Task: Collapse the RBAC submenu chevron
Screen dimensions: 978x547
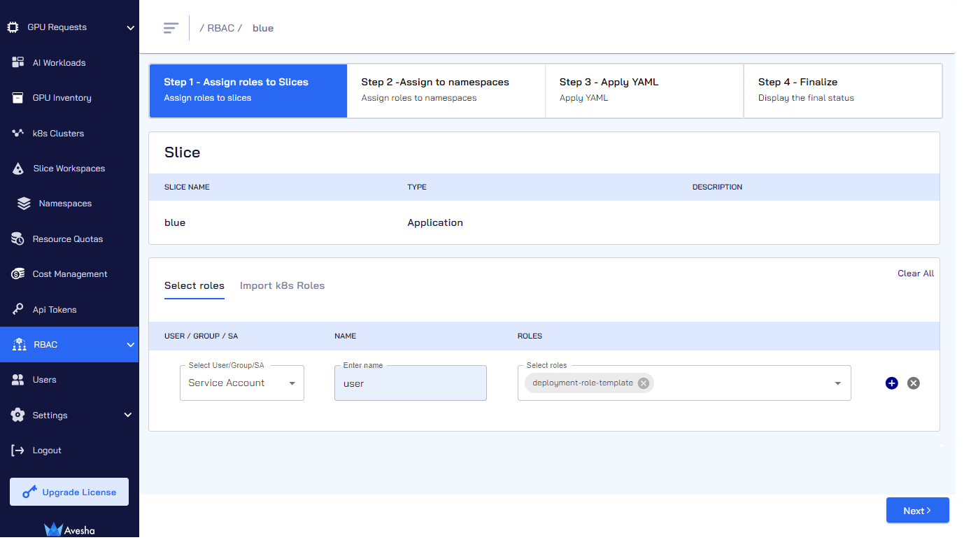Action: [130, 345]
